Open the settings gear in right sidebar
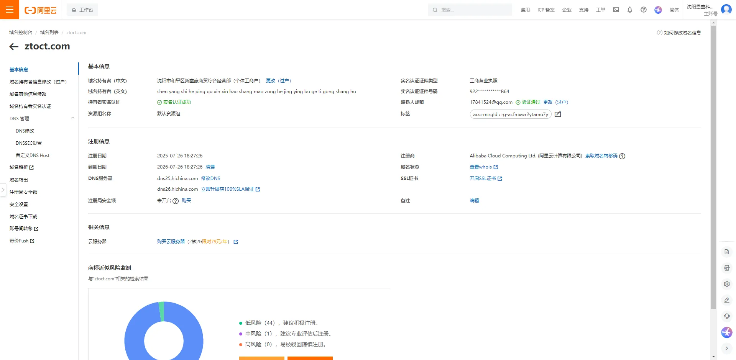The width and height of the screenshot is (736, 360). (726, 284)
